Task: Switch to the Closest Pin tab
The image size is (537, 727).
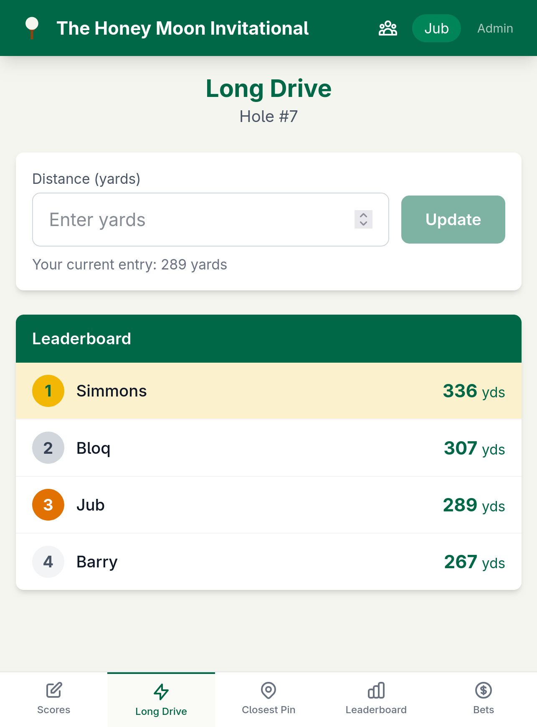Action: coord(268,709)
